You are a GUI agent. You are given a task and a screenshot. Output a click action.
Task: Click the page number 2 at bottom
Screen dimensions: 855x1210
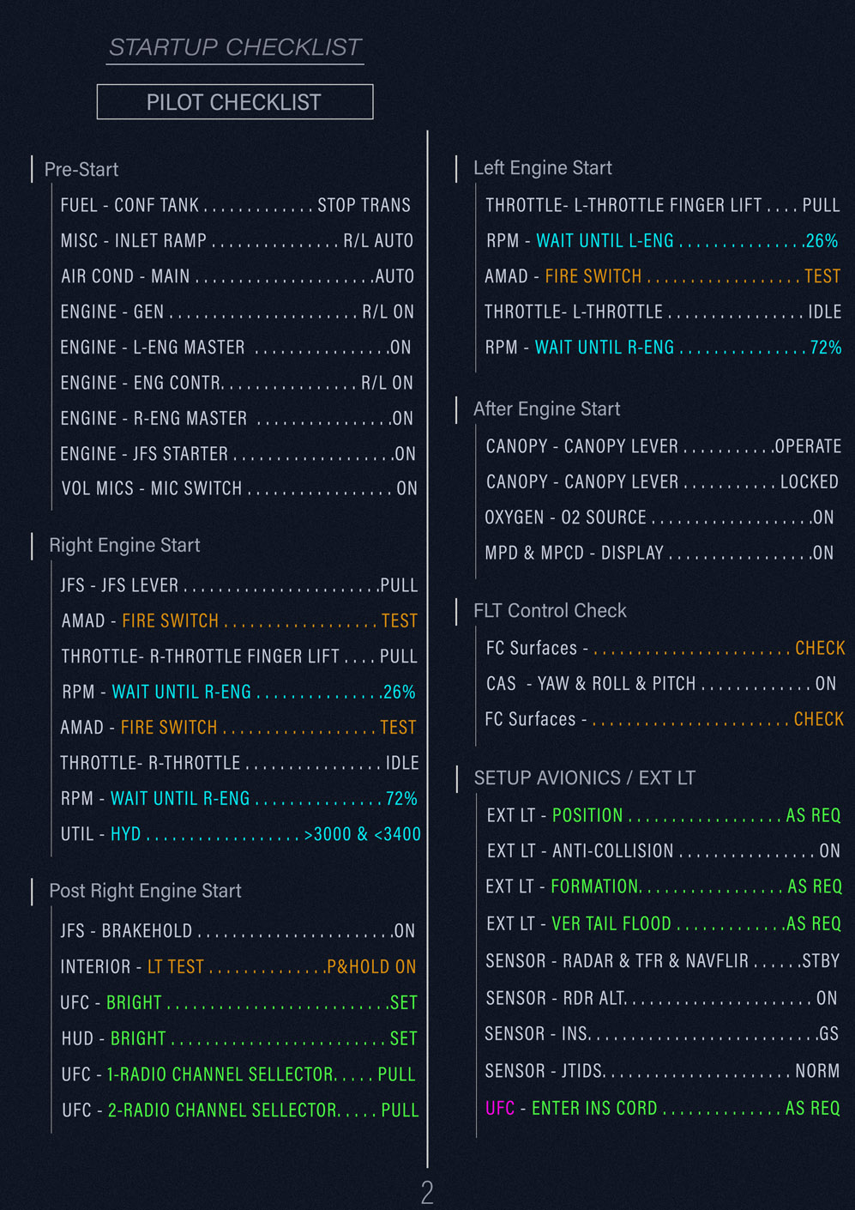click(x=427, y=1192)
